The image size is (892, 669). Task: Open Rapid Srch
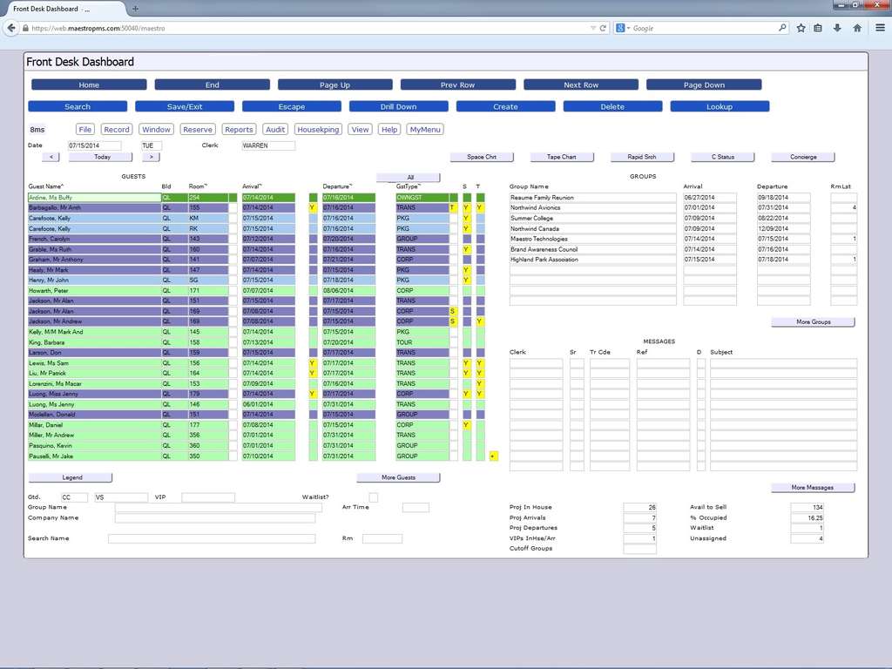[x=642, y=157]
